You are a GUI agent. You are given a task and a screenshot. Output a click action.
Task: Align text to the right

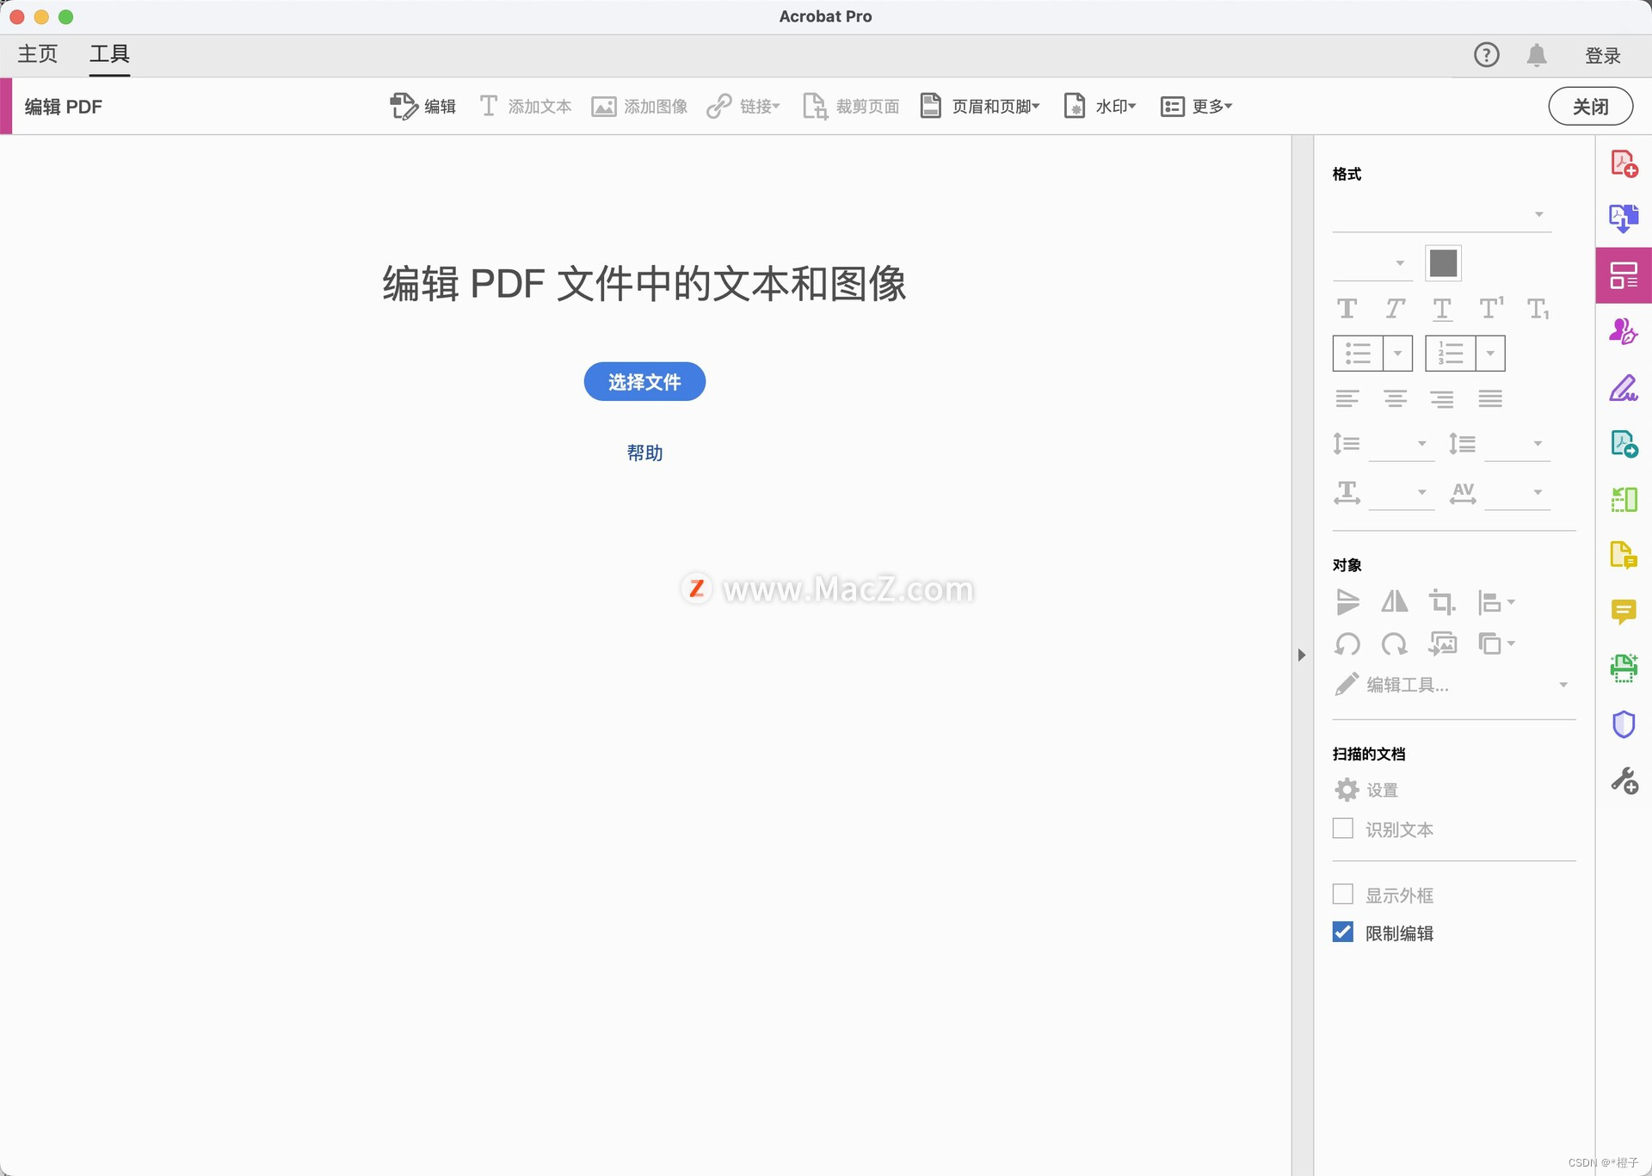click(1442, 398)
